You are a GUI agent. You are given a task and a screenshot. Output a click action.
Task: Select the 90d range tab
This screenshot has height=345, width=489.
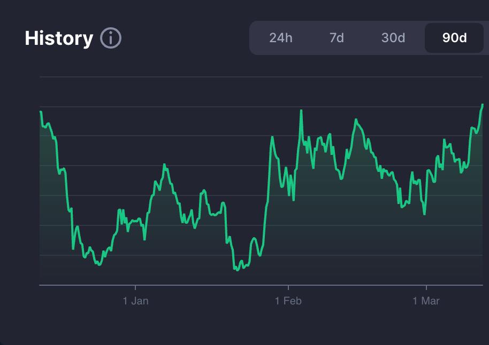454,38
